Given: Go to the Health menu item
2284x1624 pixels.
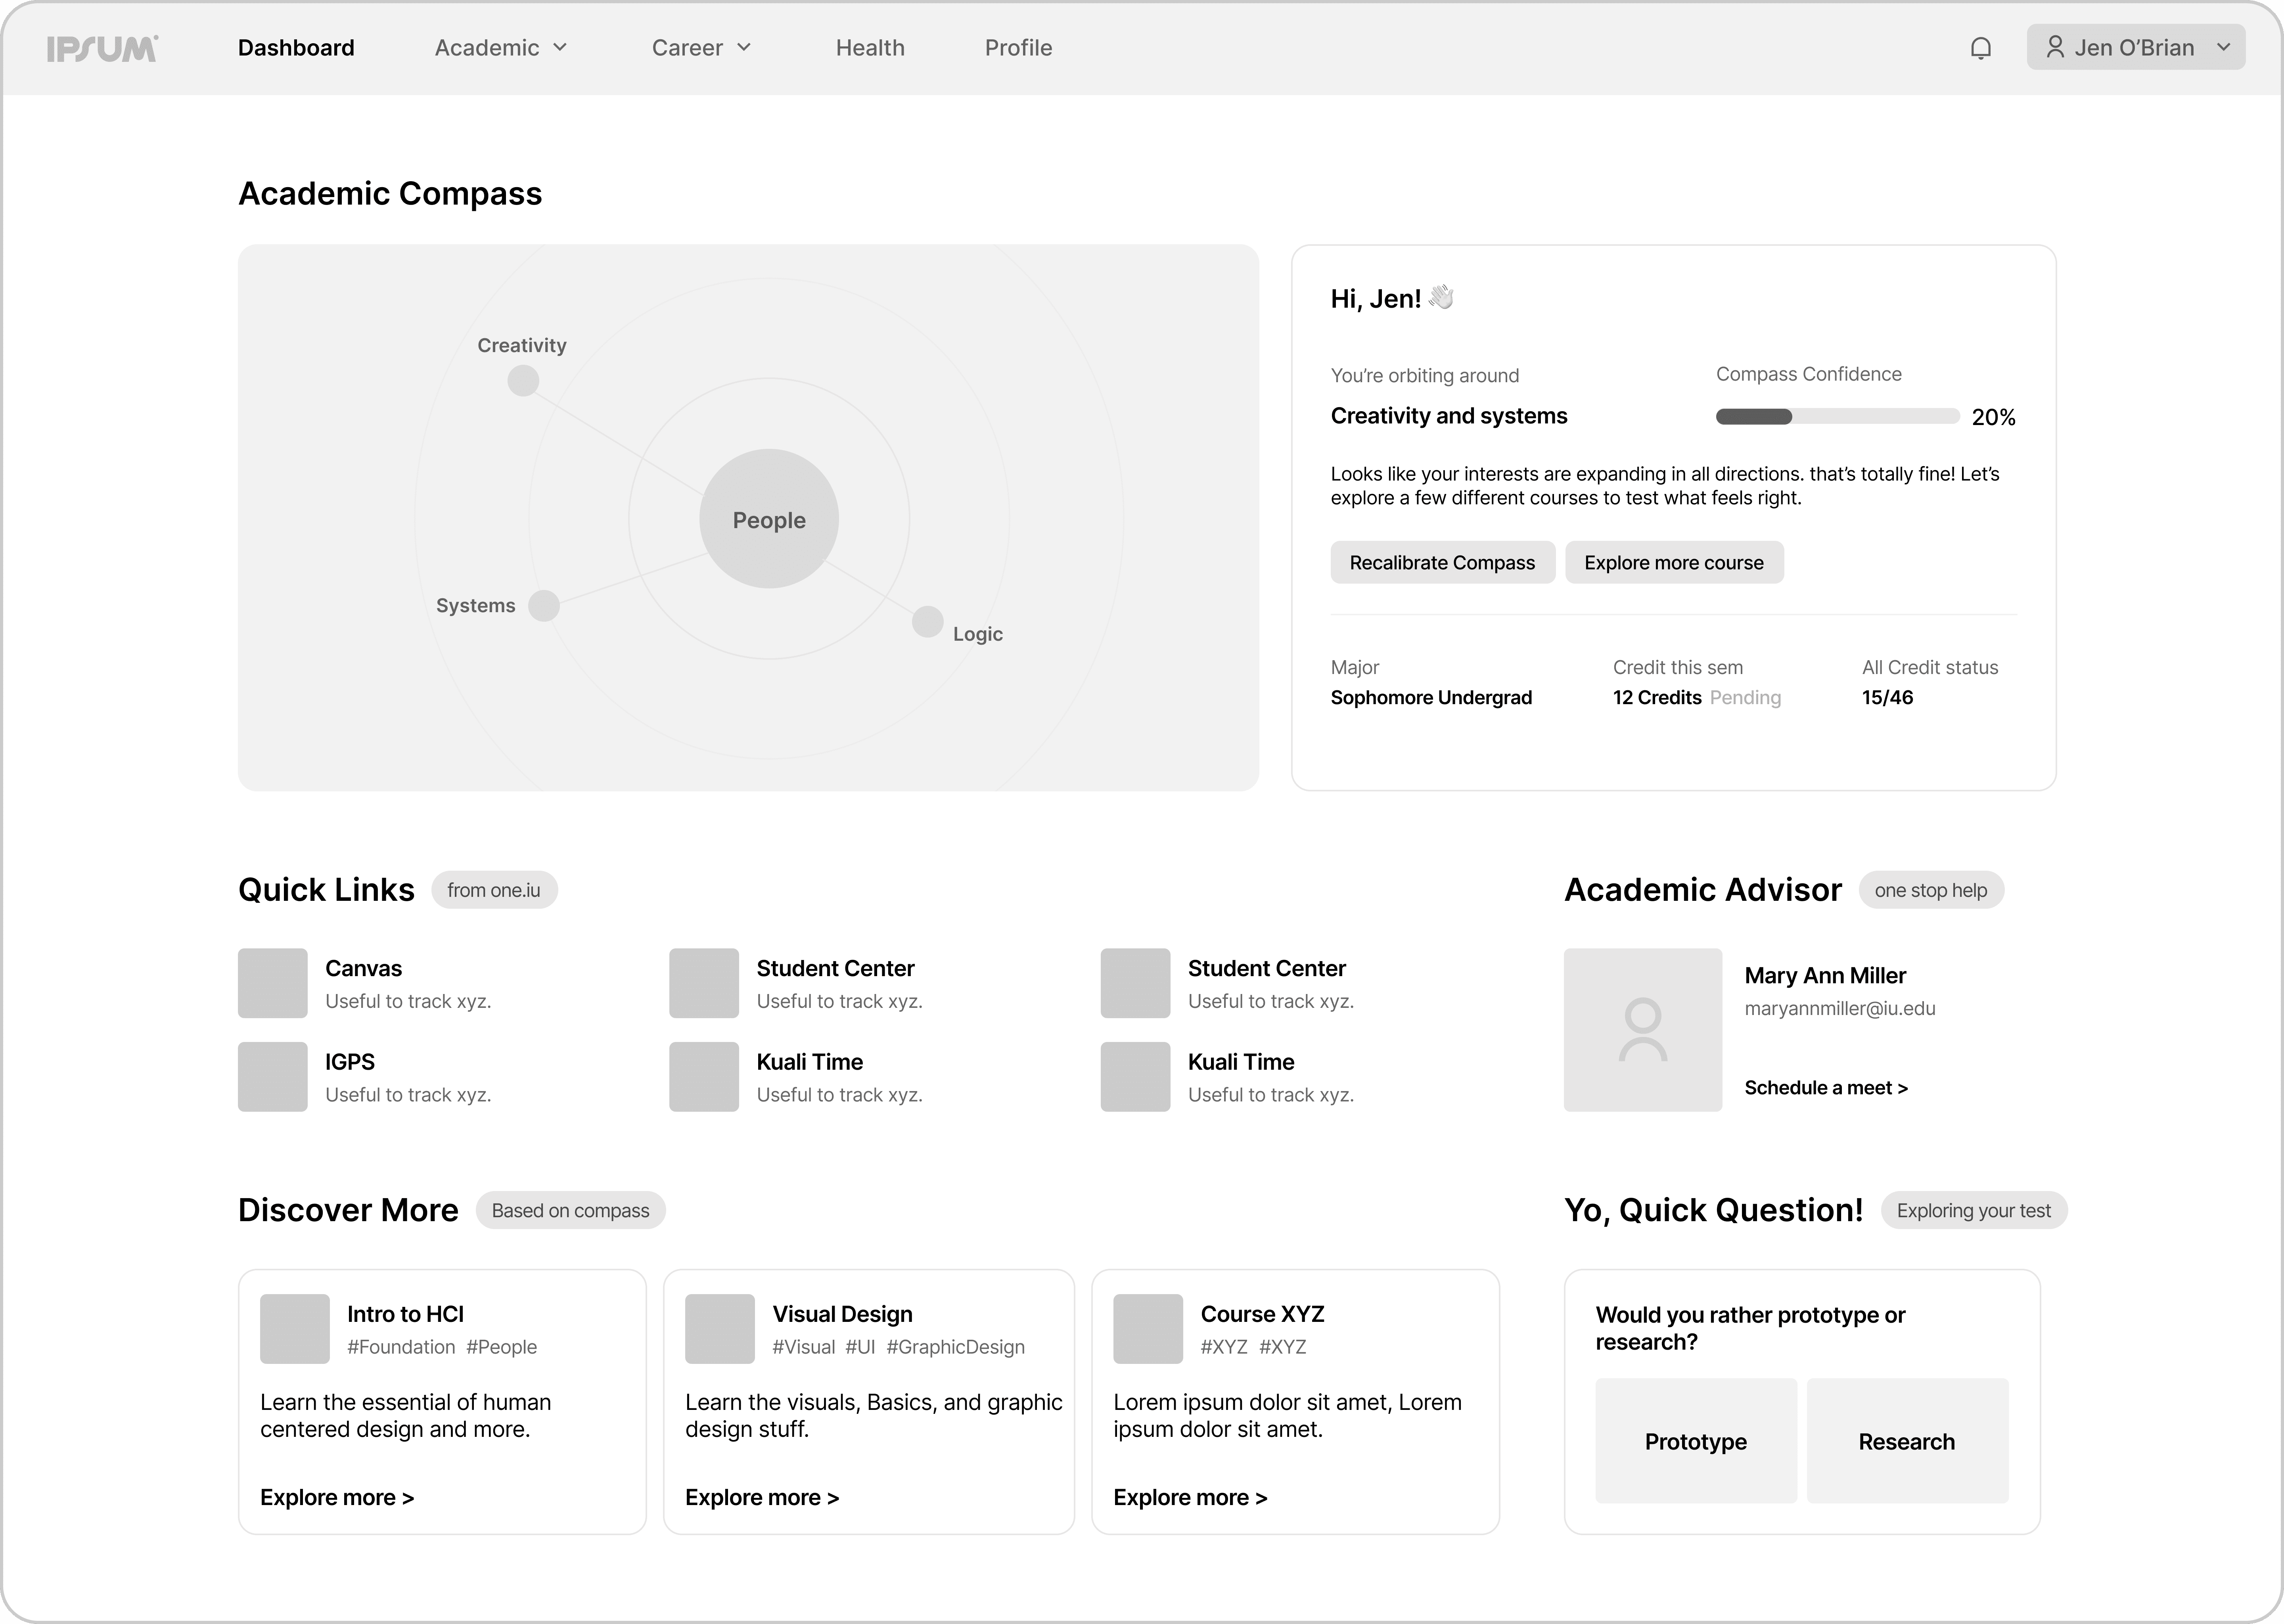Looking at the screenshot, I should [x=870, y=48].
